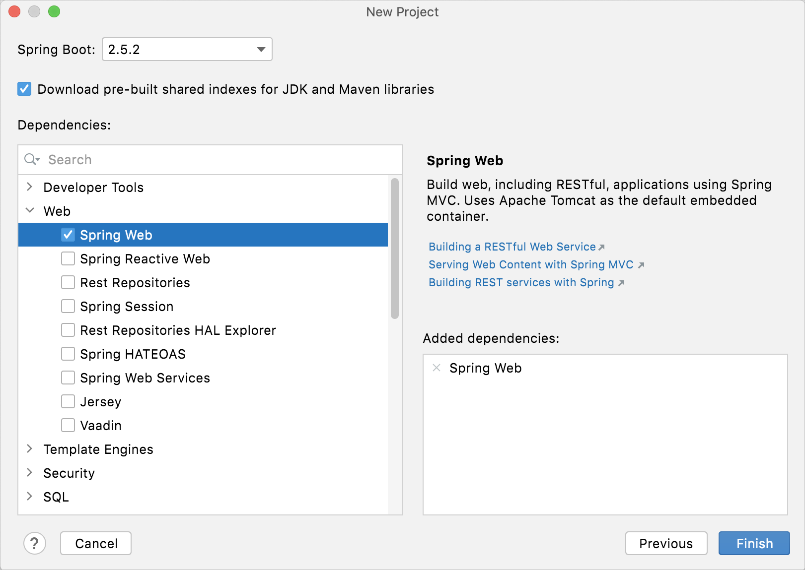Select the SQL tree row label
This screenshot has height=570, width=805.
[x=56, y=497]
